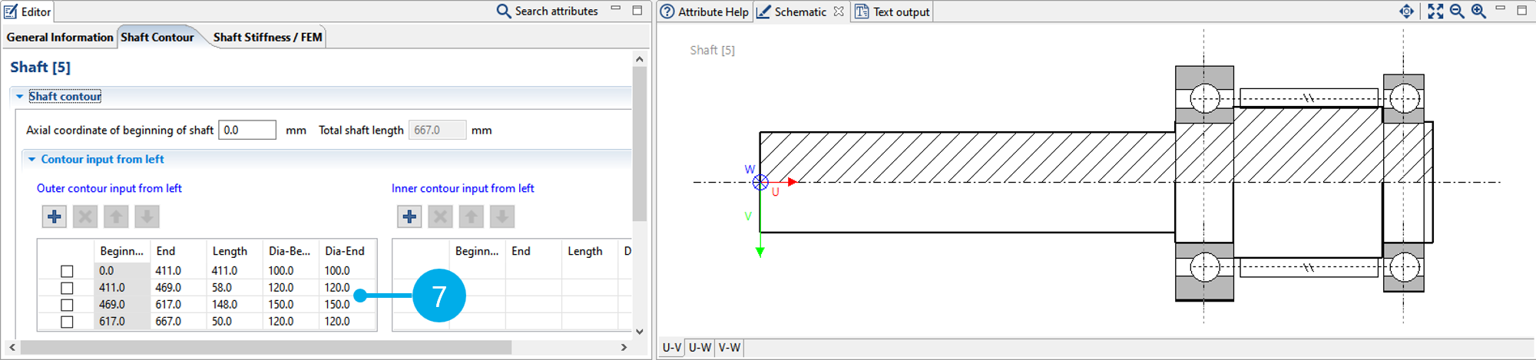Click the Shaft [5] label in schematic
The height and width of the screenshot is (360, 1536).
tap(712, 50)
